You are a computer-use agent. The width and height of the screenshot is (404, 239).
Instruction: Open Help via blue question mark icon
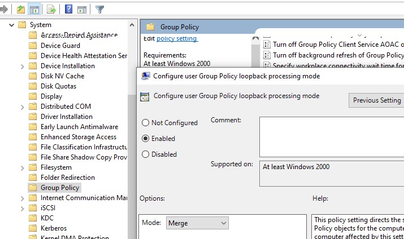(68, 9)
